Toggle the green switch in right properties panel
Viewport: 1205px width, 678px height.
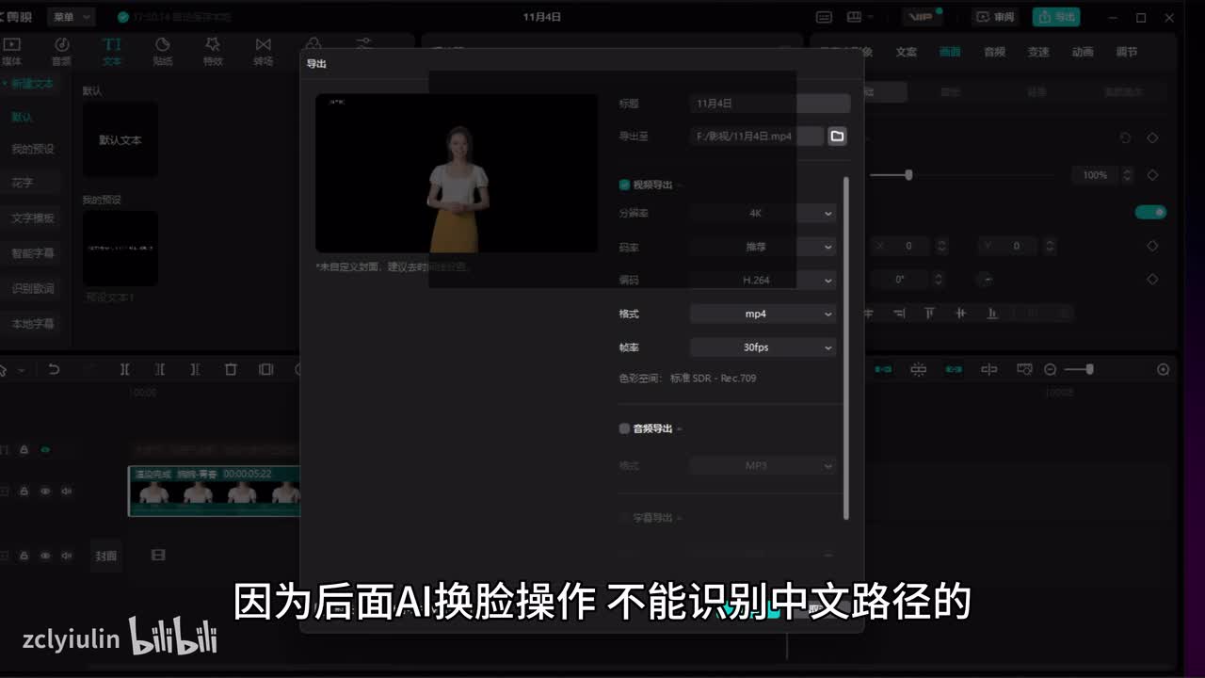tap(1149, 213)
